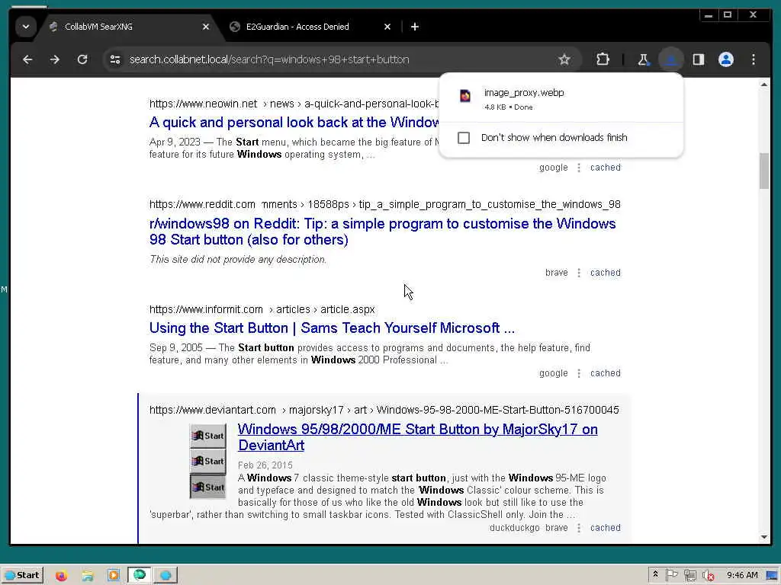Open r/windows98 Reddit result link
The height and width of the screenshot is (585, 781).
383,232
